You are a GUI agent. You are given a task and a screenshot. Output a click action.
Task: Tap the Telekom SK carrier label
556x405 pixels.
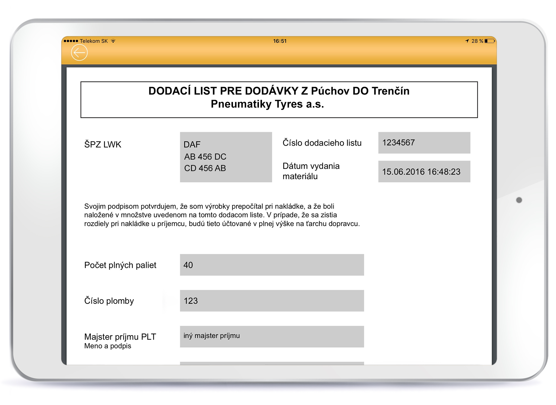tap(94, 41)
